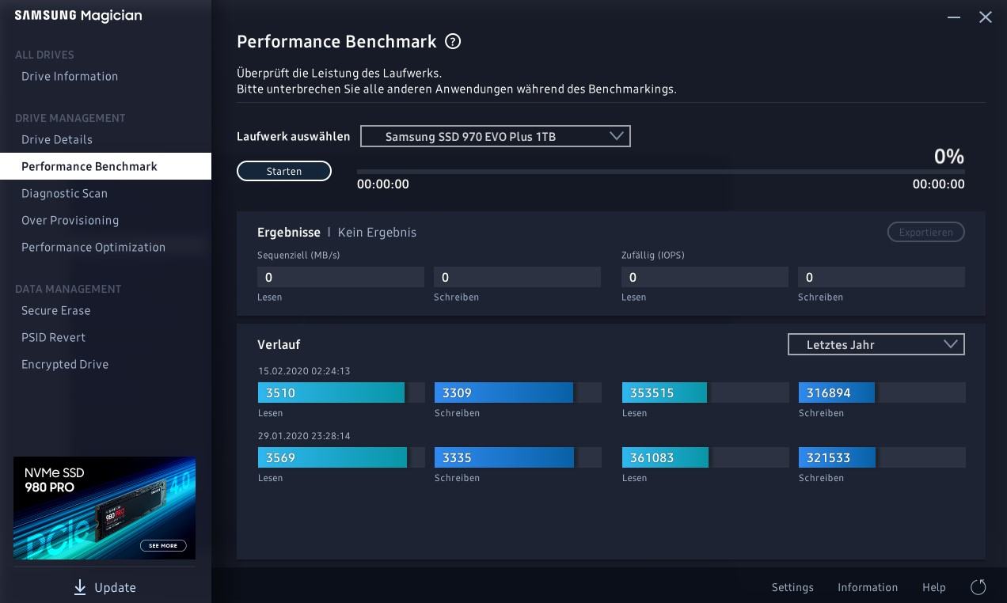Open Performance Optimization
1007x603 pixels.
pyautogui.click(x=93, y=247)
